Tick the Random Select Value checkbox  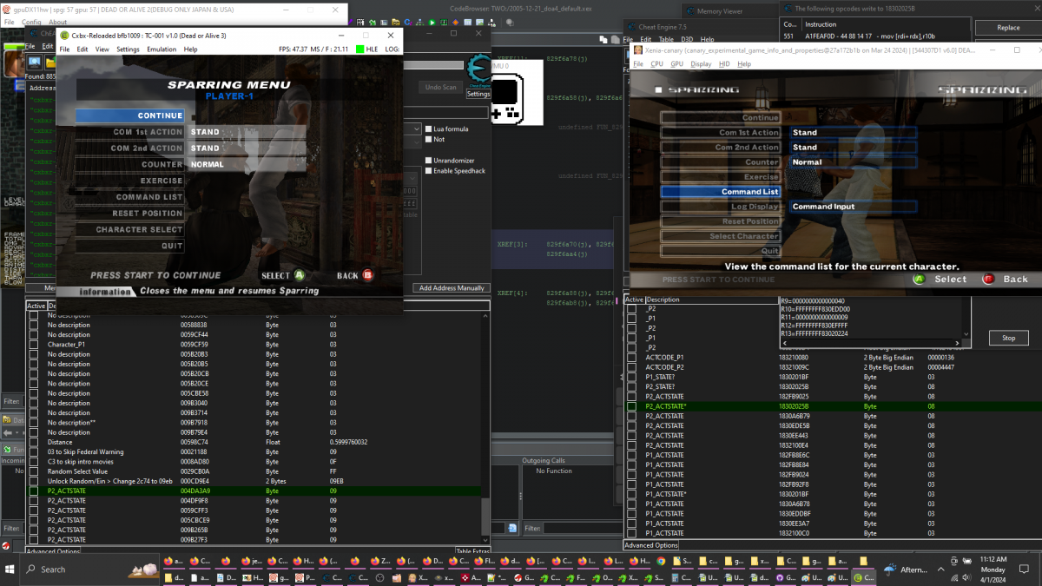point(35,471)
